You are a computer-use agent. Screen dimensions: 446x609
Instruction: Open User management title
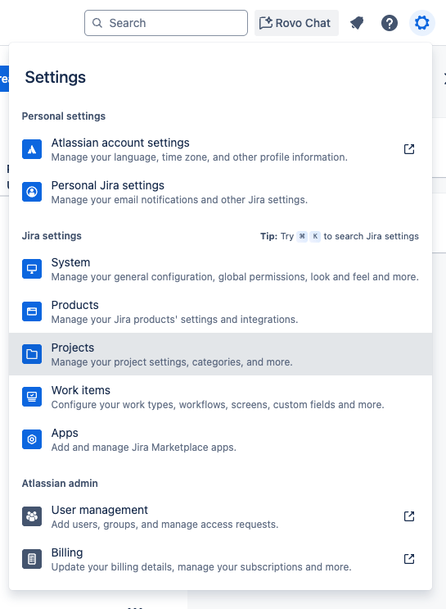coord(100,510)
